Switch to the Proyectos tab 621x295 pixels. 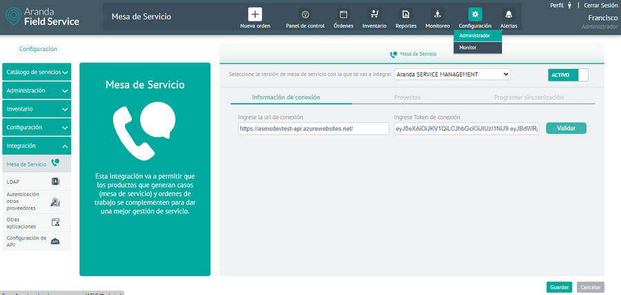pyautogui.click(x=407, y=97)
